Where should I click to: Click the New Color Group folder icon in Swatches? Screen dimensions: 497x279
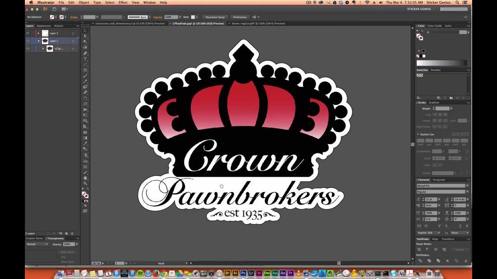tap(451, 98)
